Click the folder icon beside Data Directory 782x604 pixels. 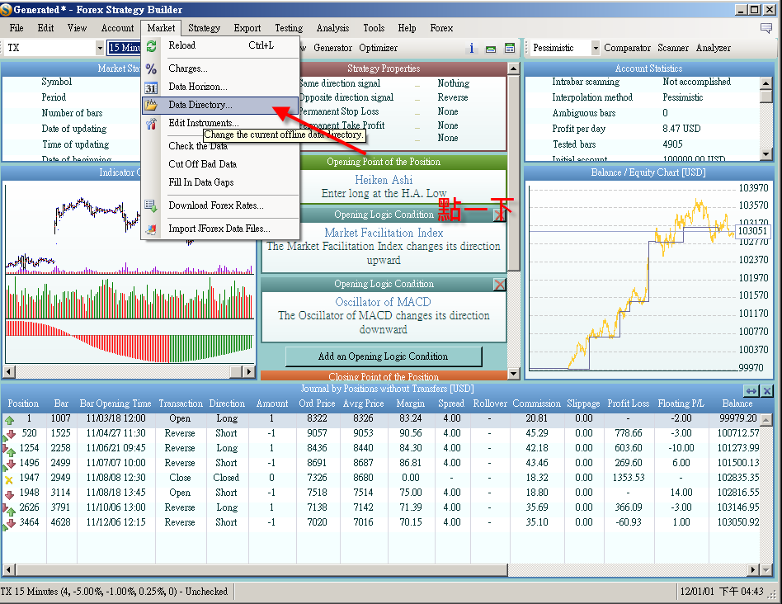tap(151, 105)
